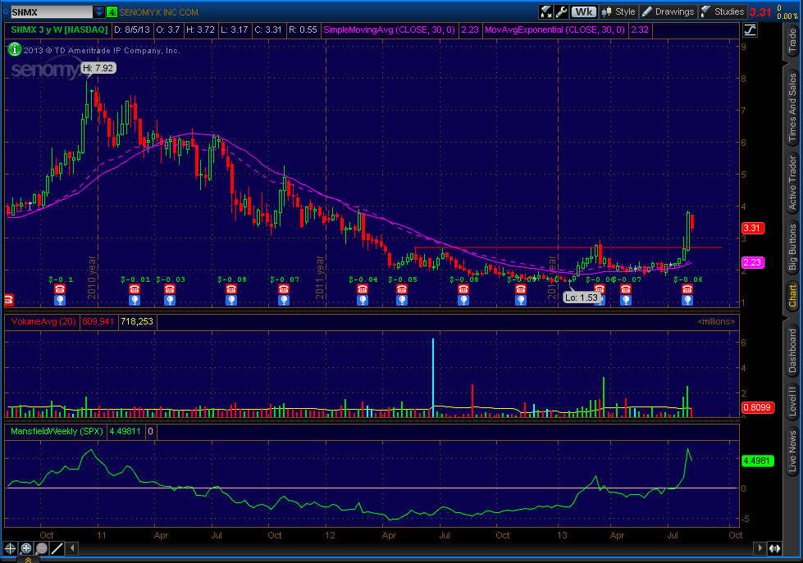Select the crosshair cursor tool
The width and height of the screenshot is (803, 563).
point(11,548)
